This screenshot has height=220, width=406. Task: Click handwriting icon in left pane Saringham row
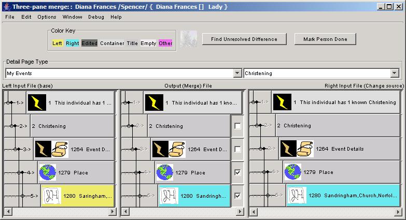click(x=51, y=196)
